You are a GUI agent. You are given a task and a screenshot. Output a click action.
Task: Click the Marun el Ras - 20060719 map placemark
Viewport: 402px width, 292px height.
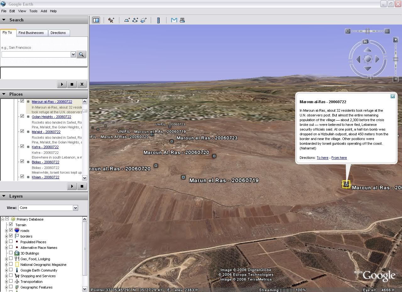click(183, 177)
